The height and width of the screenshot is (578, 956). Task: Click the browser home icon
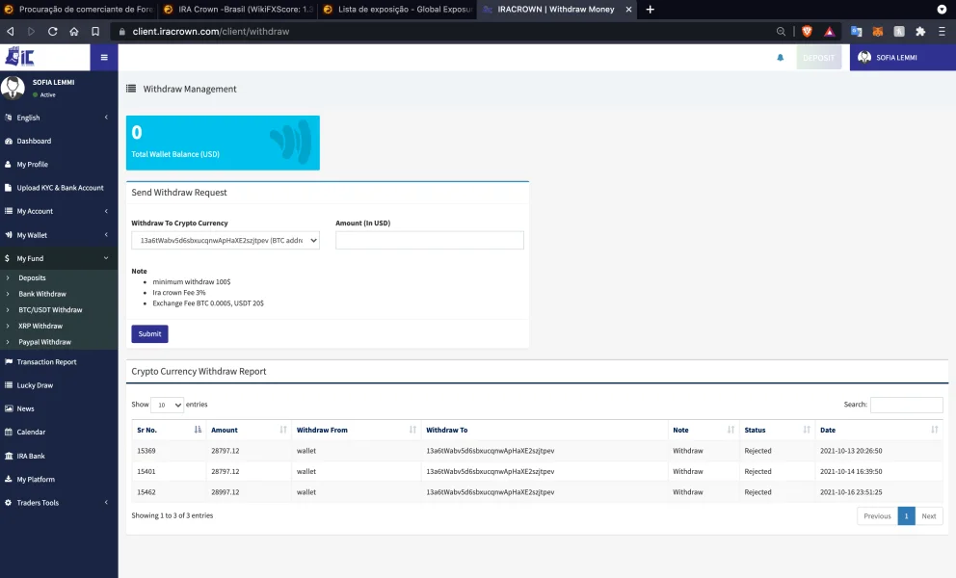pos(74,31)
